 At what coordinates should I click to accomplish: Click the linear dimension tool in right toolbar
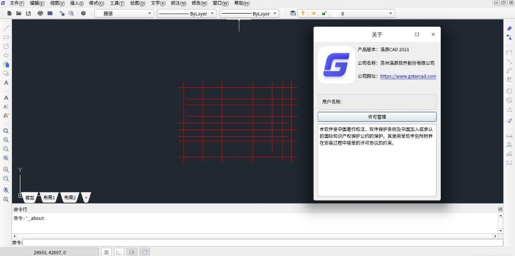tap(509, 52)
